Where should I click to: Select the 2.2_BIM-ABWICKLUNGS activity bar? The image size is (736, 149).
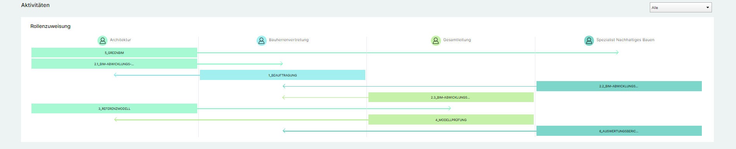[x=619, y=86]
